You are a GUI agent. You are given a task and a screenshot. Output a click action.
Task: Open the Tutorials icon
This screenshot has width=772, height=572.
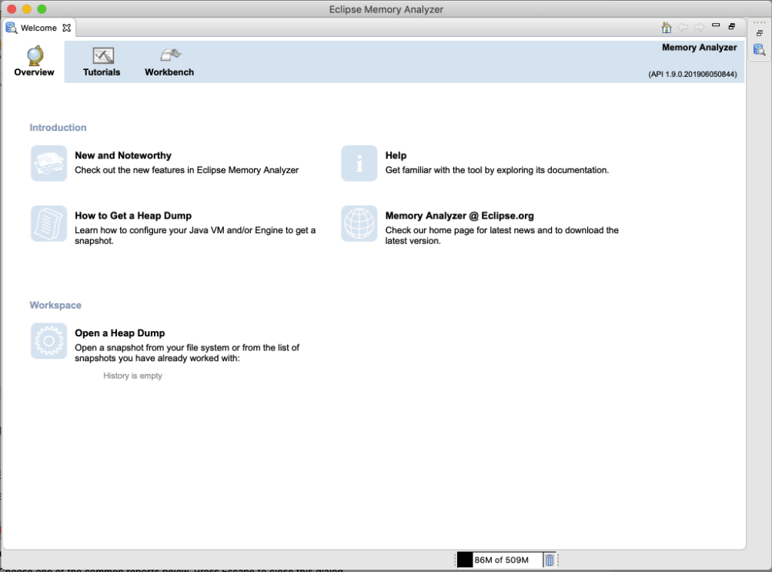coord(103,55)
